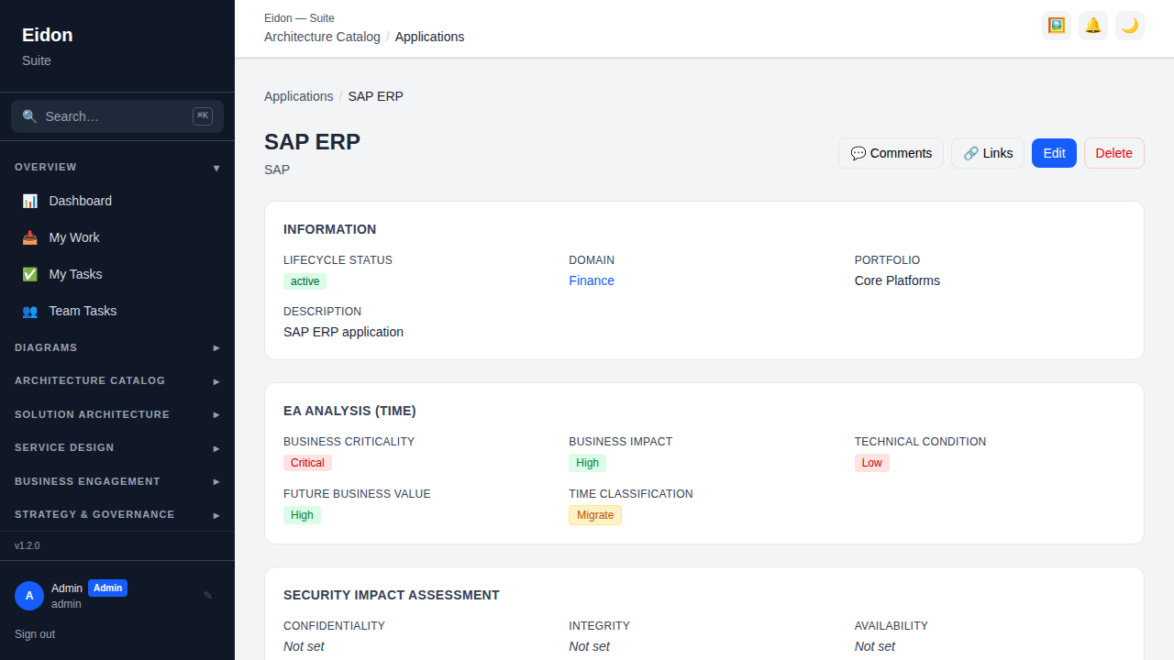Click the Dashboard chart icon
This screenshot has width=1174, height=660.
click(30, 201)
